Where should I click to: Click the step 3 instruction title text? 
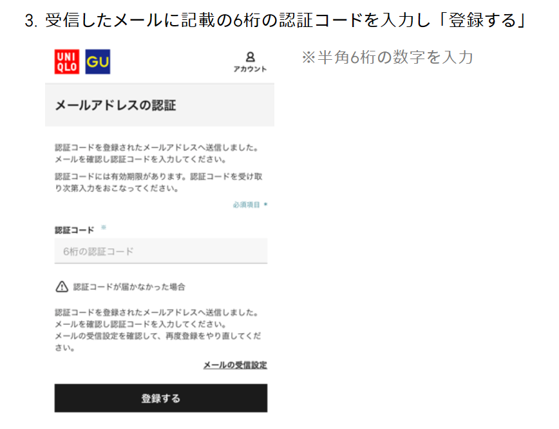275,21
